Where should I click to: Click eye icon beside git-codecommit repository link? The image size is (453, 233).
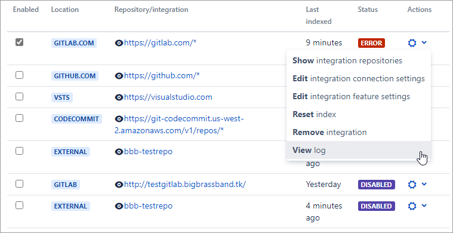click(x=119, y=119)
